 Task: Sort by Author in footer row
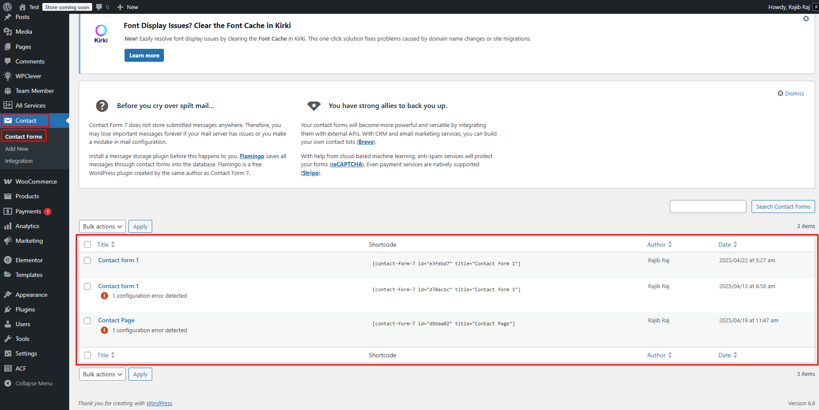[659, 355]
